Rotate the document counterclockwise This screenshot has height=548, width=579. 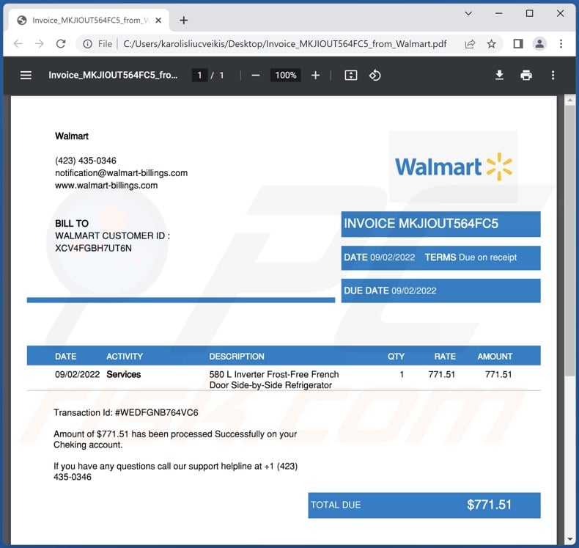click(375, 76)
